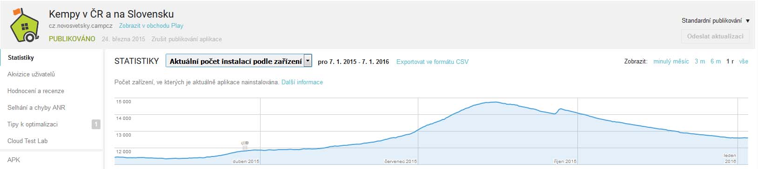
Task: Open Zobrazit v obchodu Play link
Action: 151,26
